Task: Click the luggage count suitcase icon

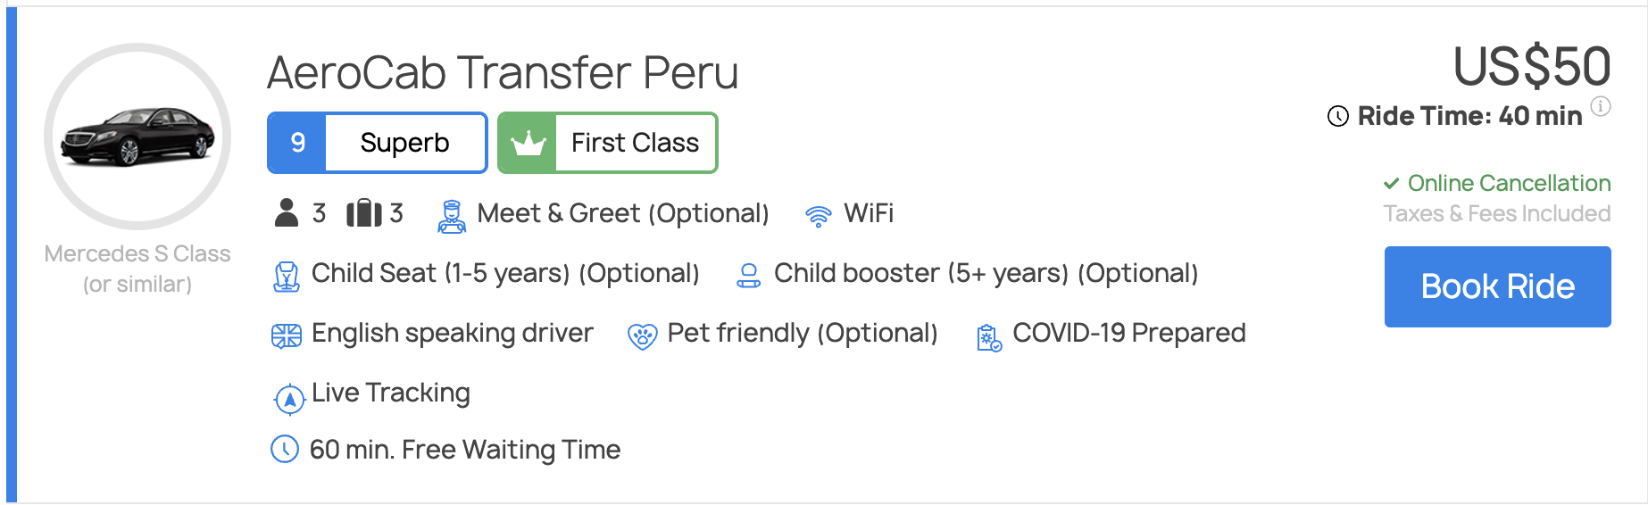Action: 363,213
